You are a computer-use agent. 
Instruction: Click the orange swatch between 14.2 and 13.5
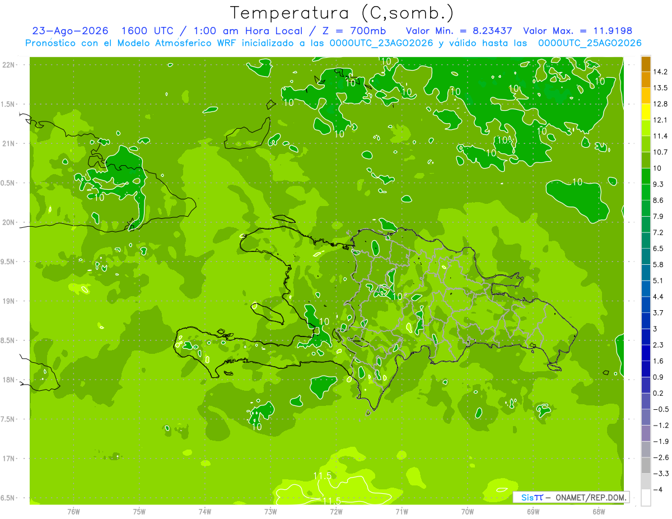pyautogui.click(x=646, y=80)
